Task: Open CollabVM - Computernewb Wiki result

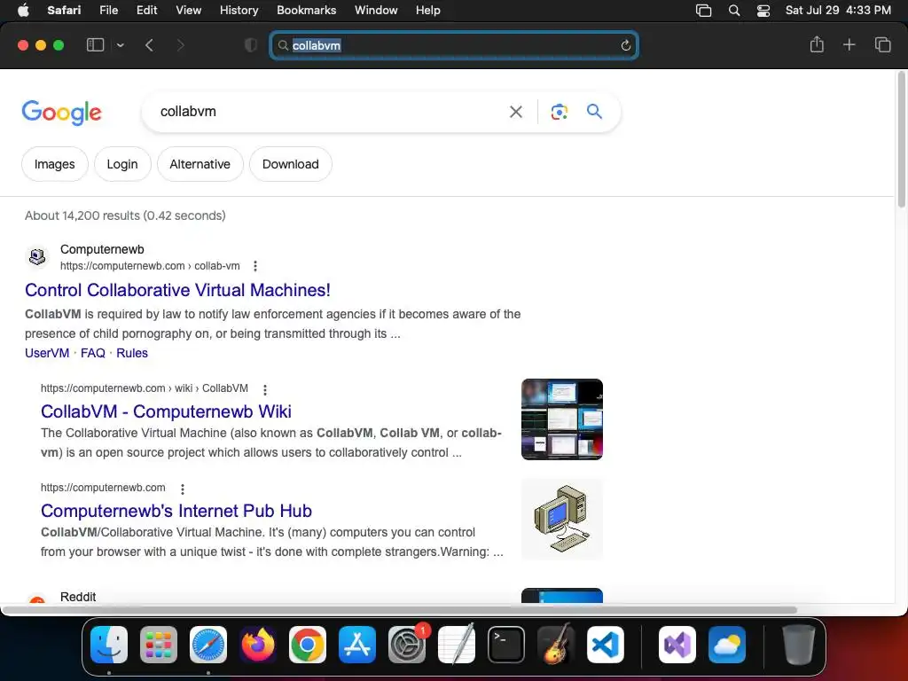Action: 166,411
